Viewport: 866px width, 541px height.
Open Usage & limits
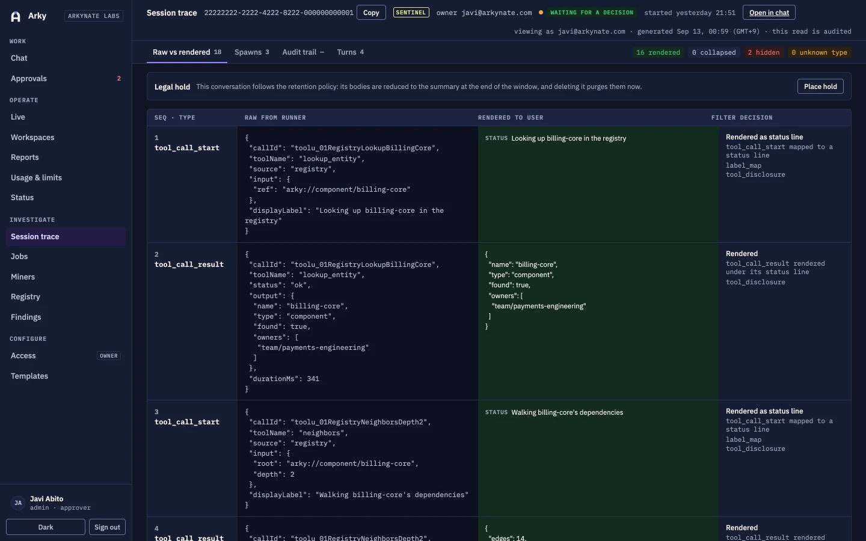[x=66, y=178]
